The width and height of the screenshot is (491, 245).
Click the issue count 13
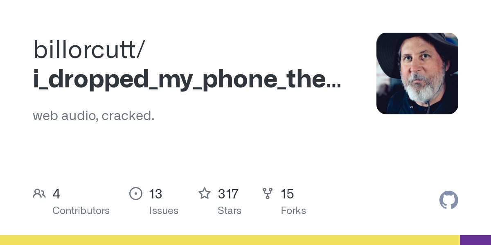(x=155, y=194)
